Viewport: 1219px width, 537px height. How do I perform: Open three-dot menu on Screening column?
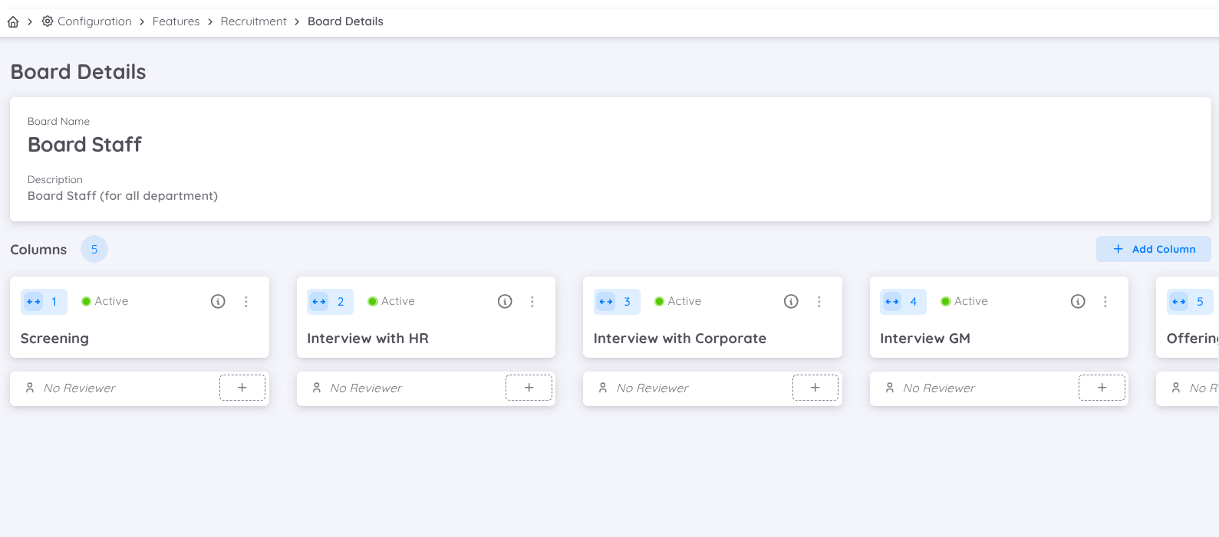click(246, 301)
